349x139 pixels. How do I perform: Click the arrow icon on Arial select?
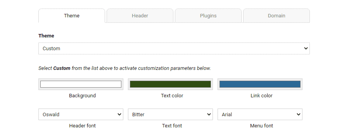pyautogui.click(x=299, y=114)
